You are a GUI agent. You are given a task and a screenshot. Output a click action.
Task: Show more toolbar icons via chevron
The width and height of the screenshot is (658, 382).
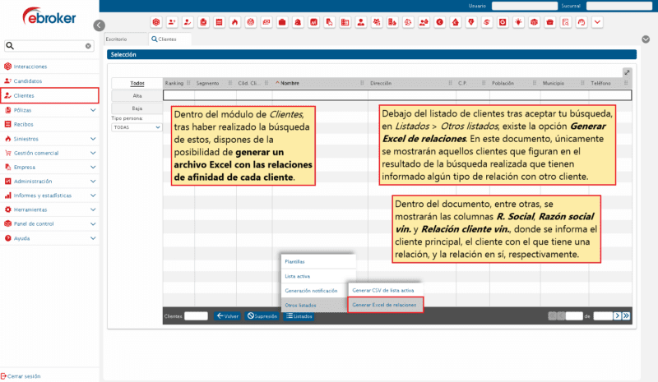click(x=597, y=22)
